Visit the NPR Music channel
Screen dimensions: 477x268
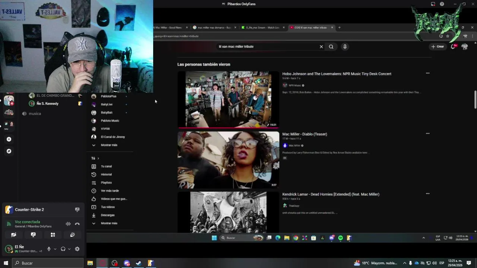click(294, 85)
